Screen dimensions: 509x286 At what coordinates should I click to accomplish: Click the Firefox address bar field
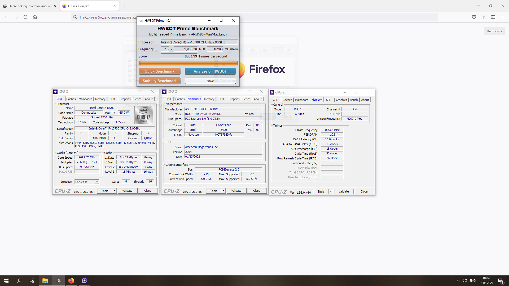point(254,17)
